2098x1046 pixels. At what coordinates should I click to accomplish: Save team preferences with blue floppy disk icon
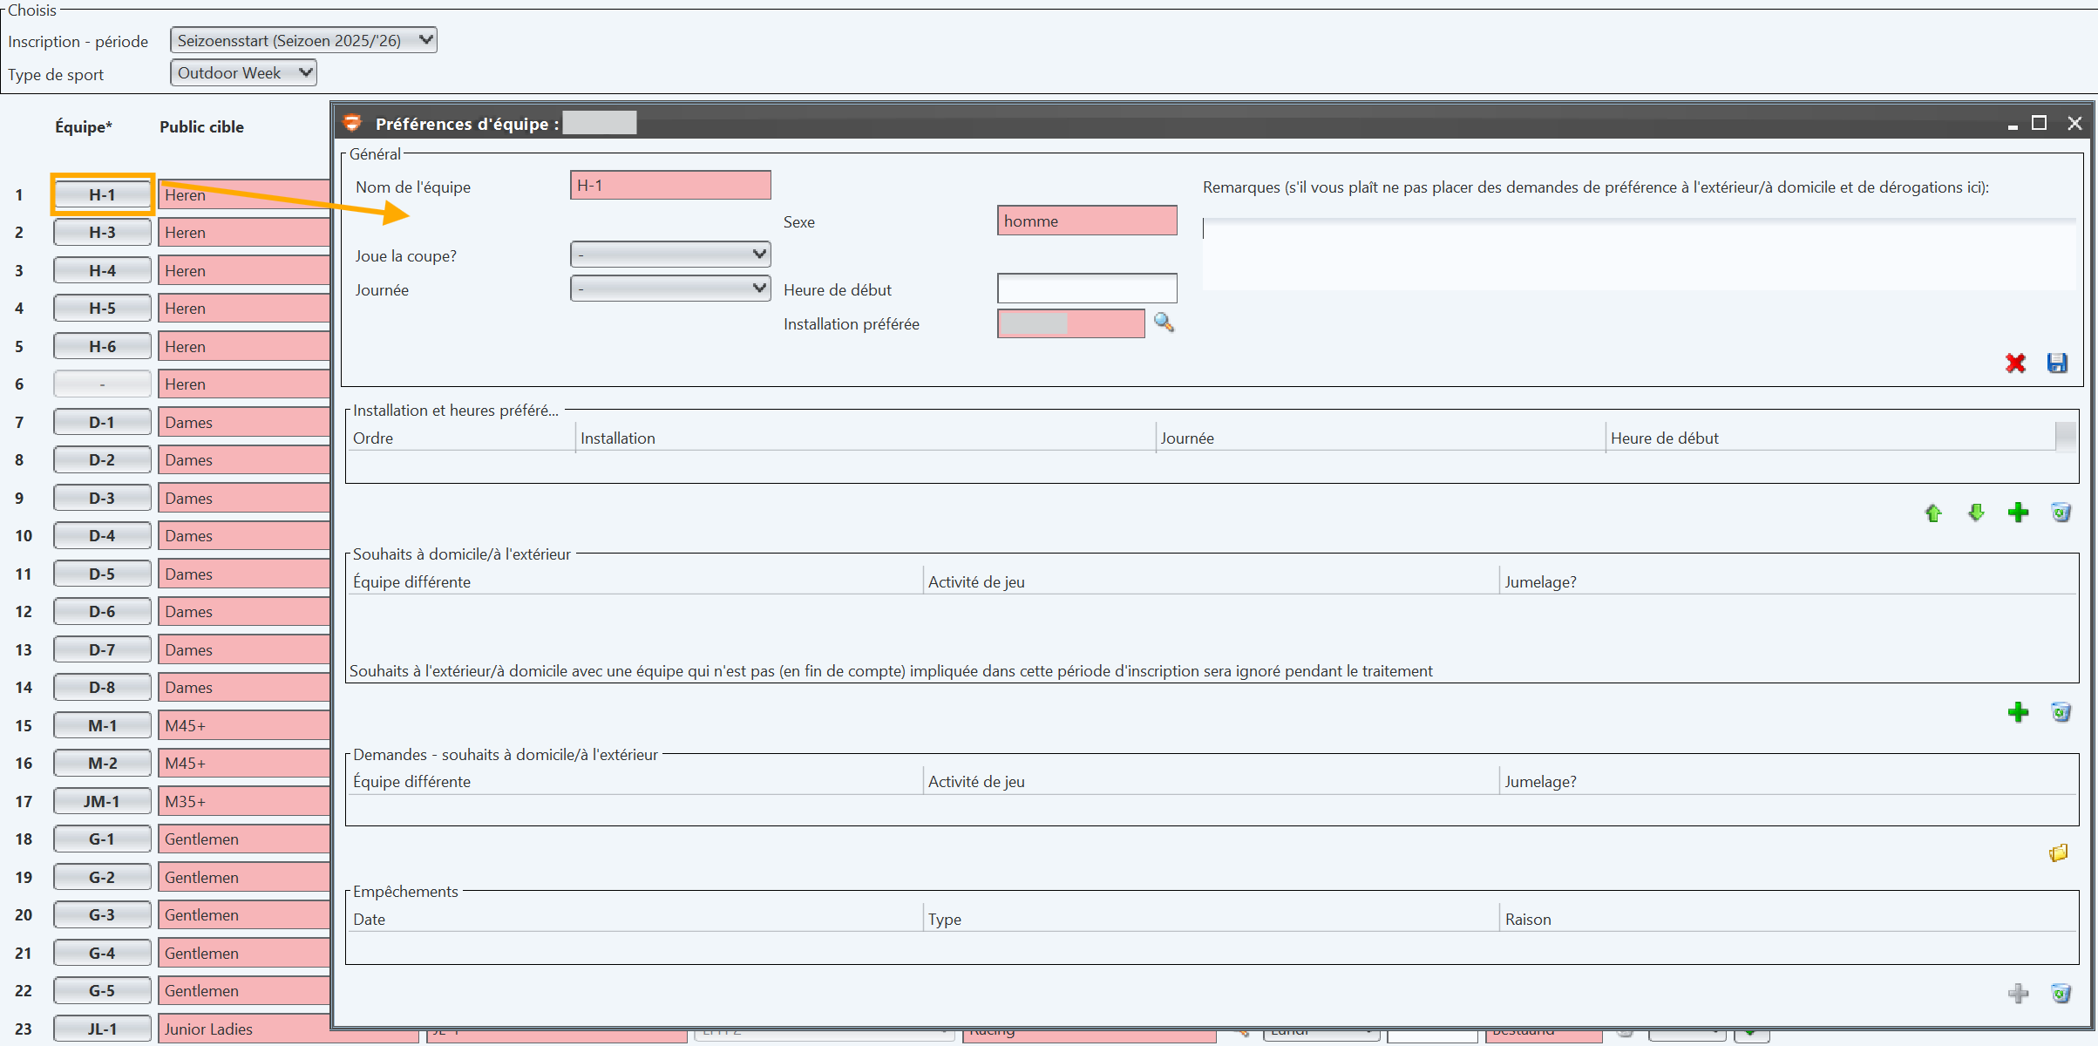coord(2057,363)
